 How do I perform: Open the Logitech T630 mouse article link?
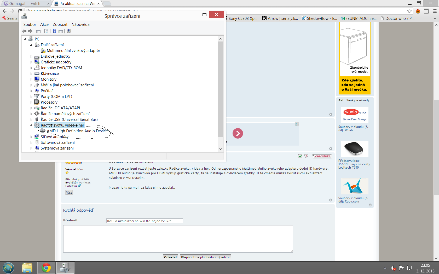coord(354,164)
